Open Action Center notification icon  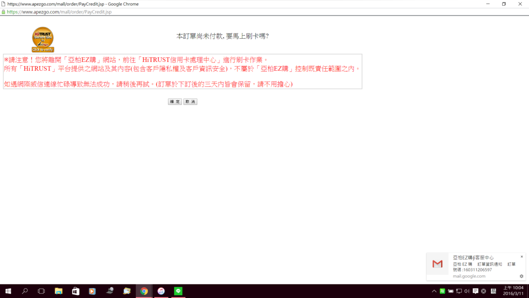pyautogui.click(x=475, y=291)
